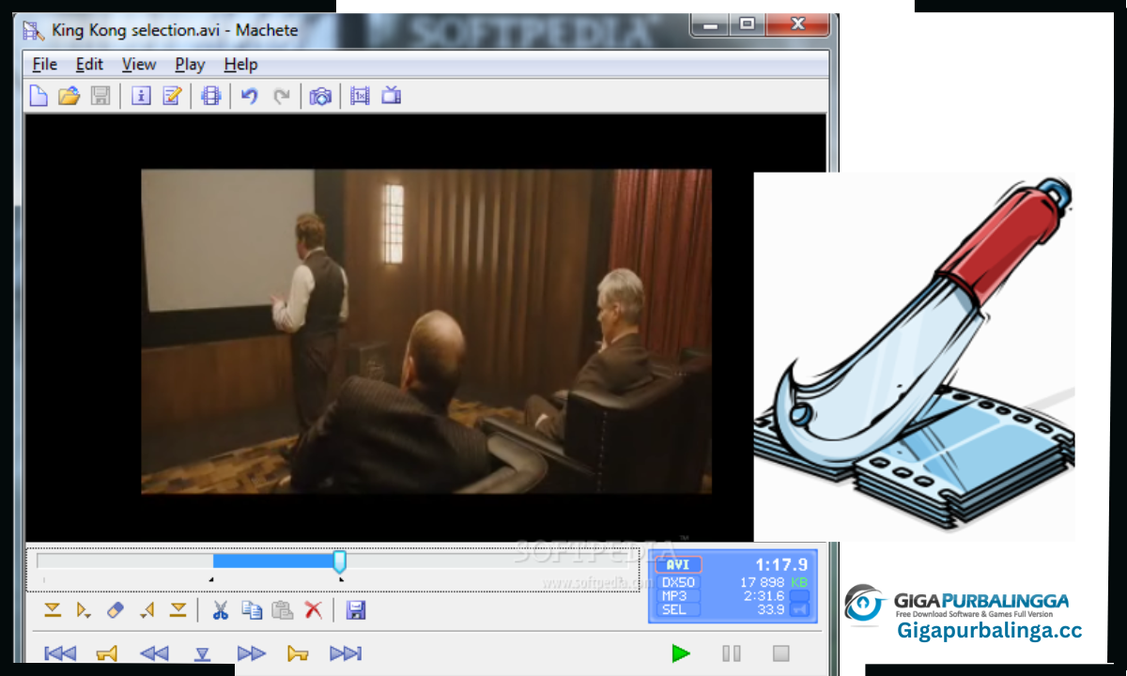Click the Gigapurbalinga.cc website text

click(x=990, y=630)
